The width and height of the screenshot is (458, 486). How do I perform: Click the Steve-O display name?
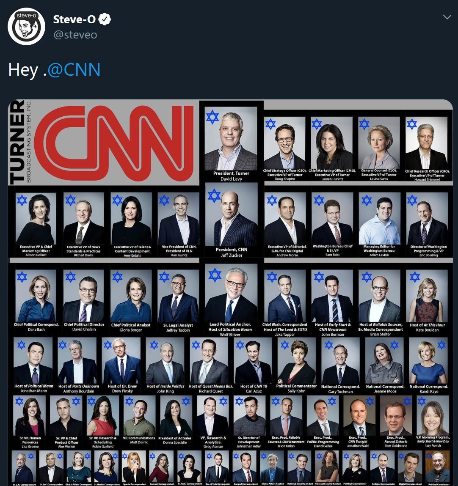[74, 19]
